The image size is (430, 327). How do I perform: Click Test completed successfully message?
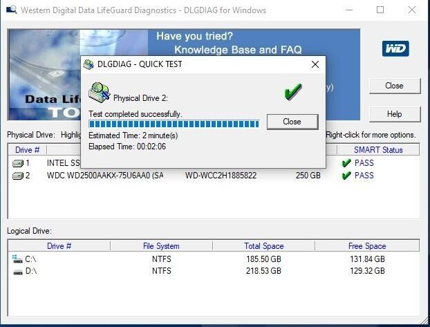[135, 114]
